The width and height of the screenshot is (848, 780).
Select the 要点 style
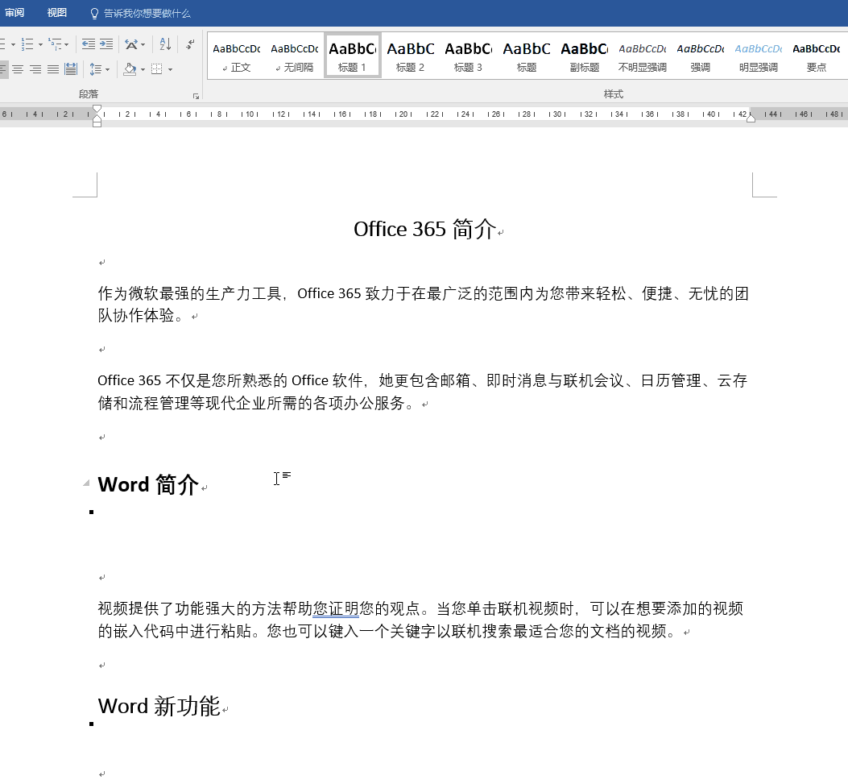click(816, 56)
